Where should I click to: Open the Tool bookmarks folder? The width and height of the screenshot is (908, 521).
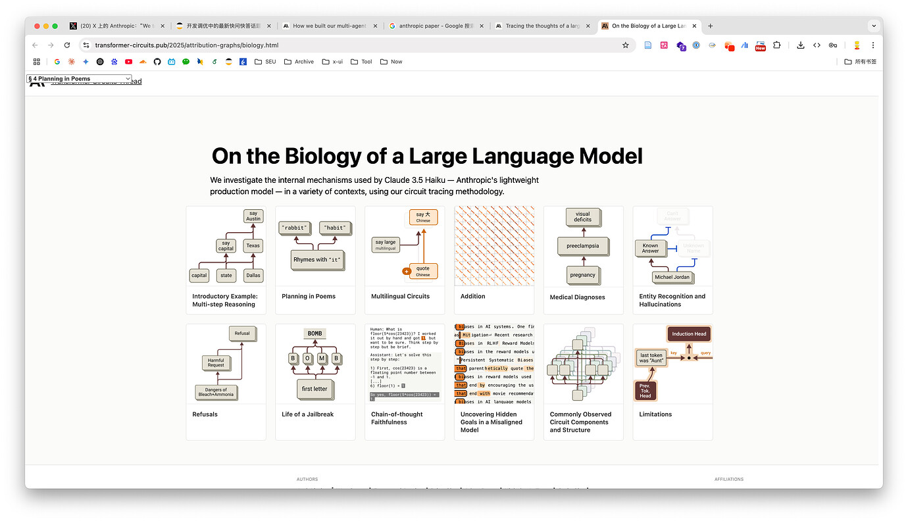click(361, 62)
